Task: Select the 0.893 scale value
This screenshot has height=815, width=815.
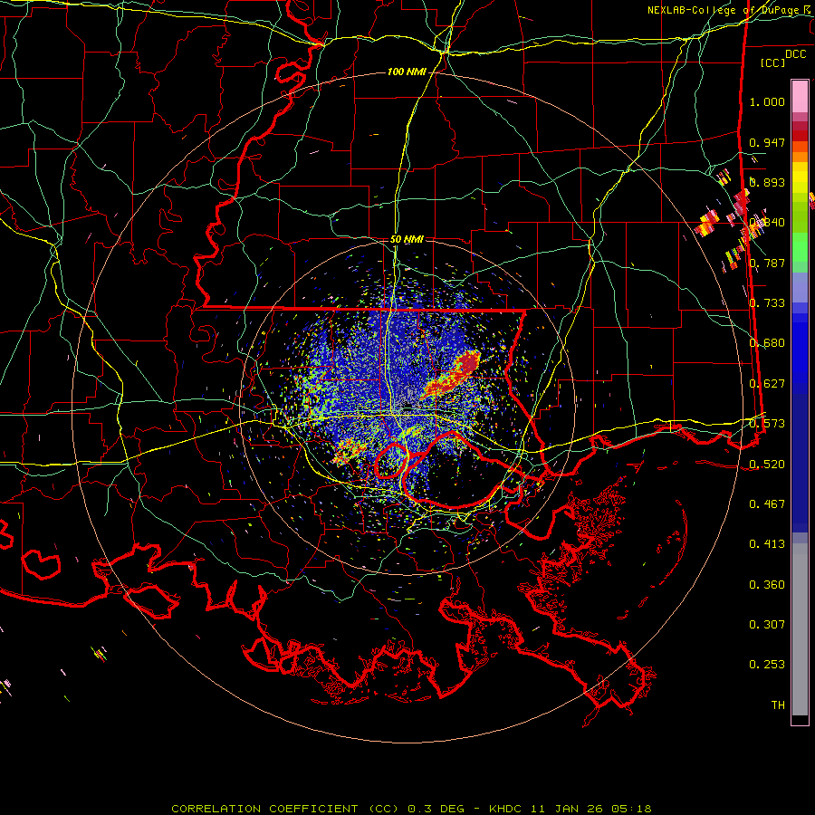Action: click(767, 182)
